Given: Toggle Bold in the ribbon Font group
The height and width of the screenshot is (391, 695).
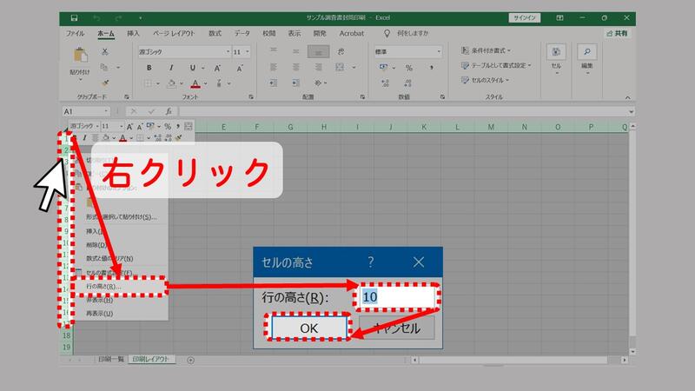Looking at the screenshot, I should (149, 68).
